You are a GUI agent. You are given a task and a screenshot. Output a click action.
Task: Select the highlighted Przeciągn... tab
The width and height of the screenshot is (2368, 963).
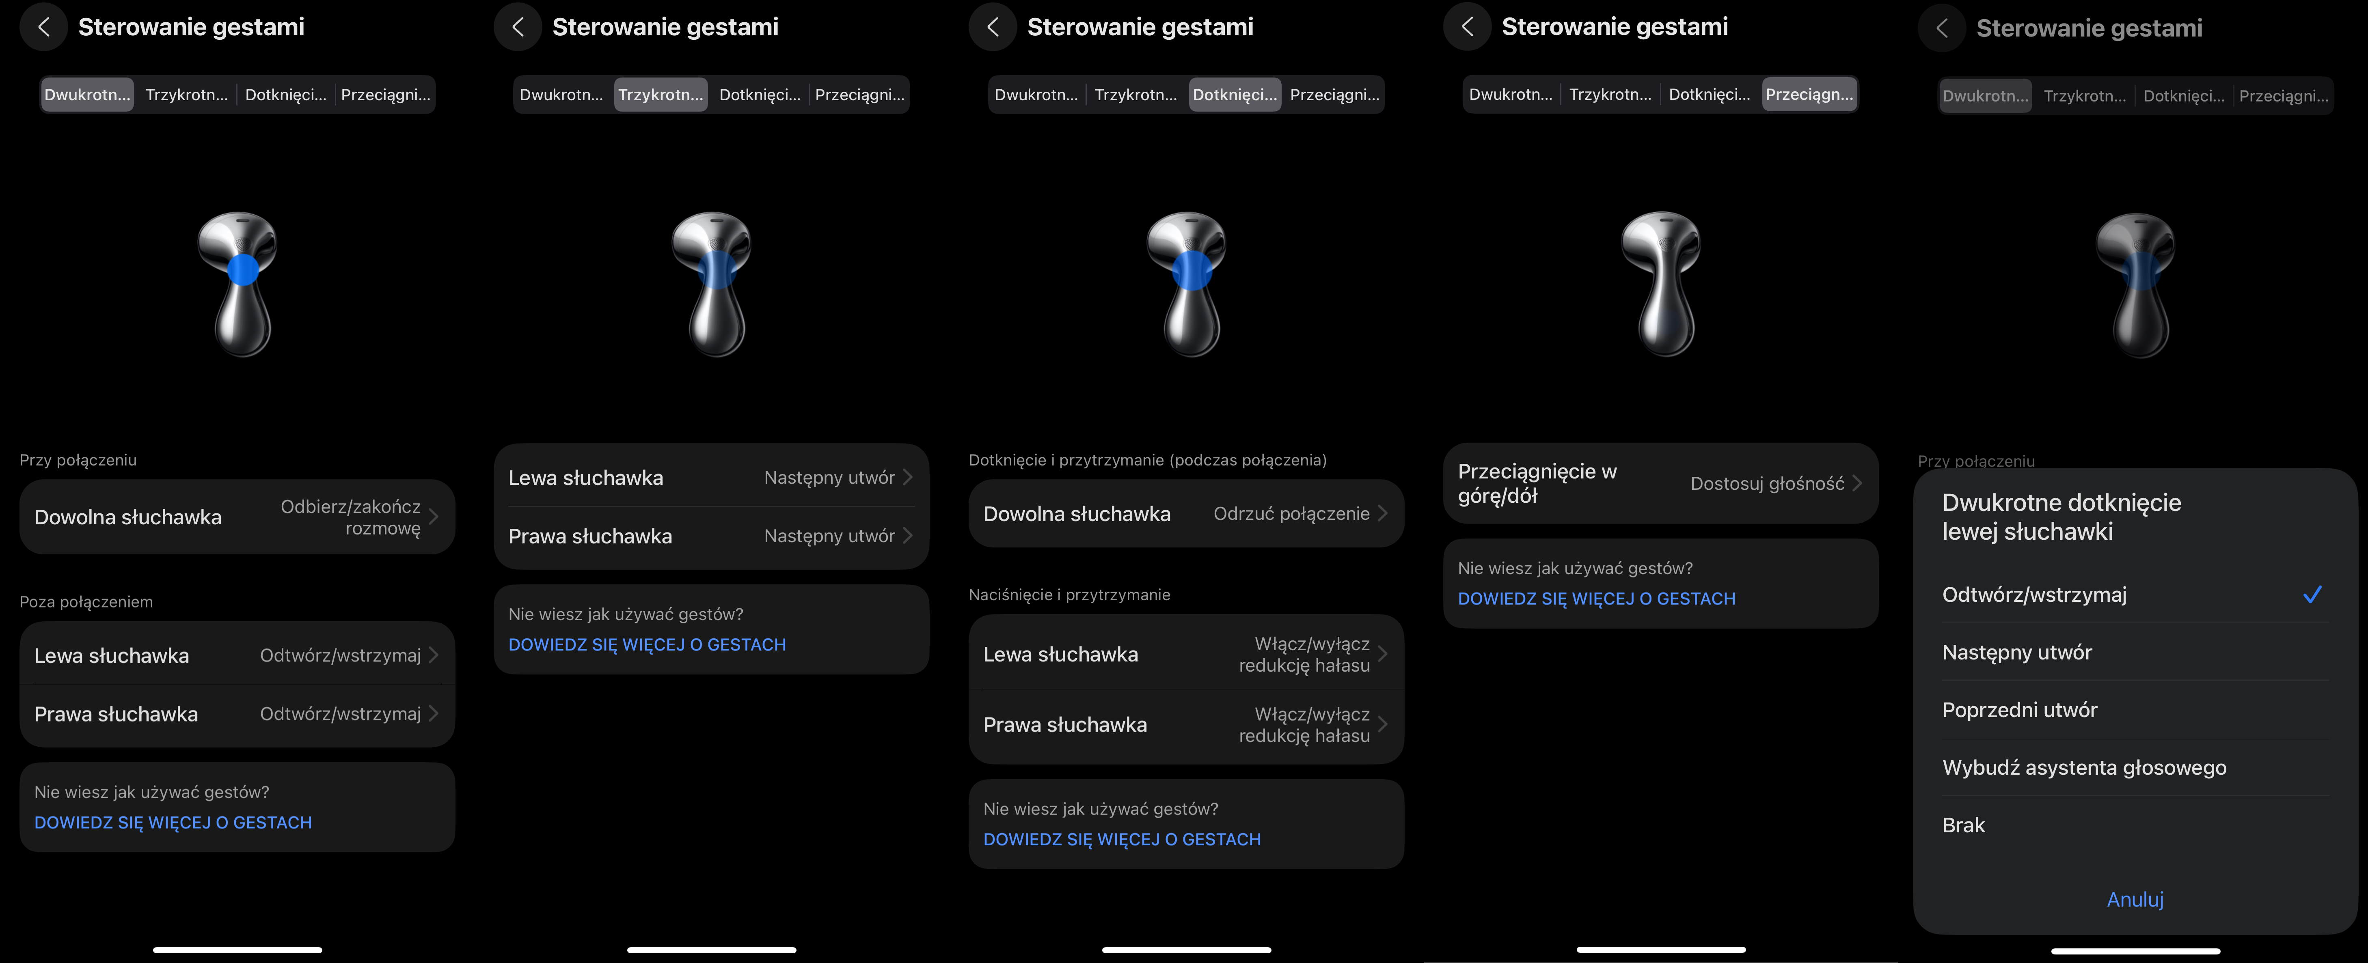(x=1809, y=95)
